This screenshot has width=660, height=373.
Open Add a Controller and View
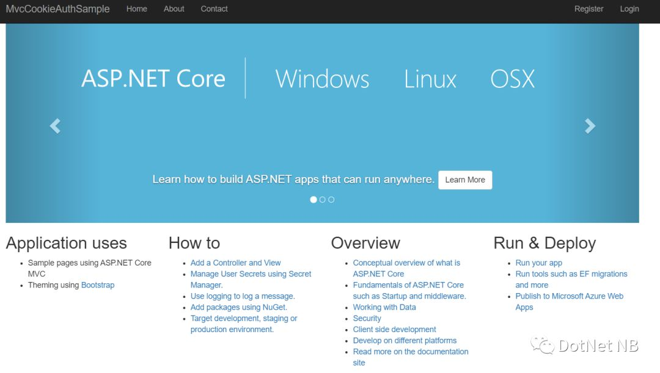(x=235, y=263)
